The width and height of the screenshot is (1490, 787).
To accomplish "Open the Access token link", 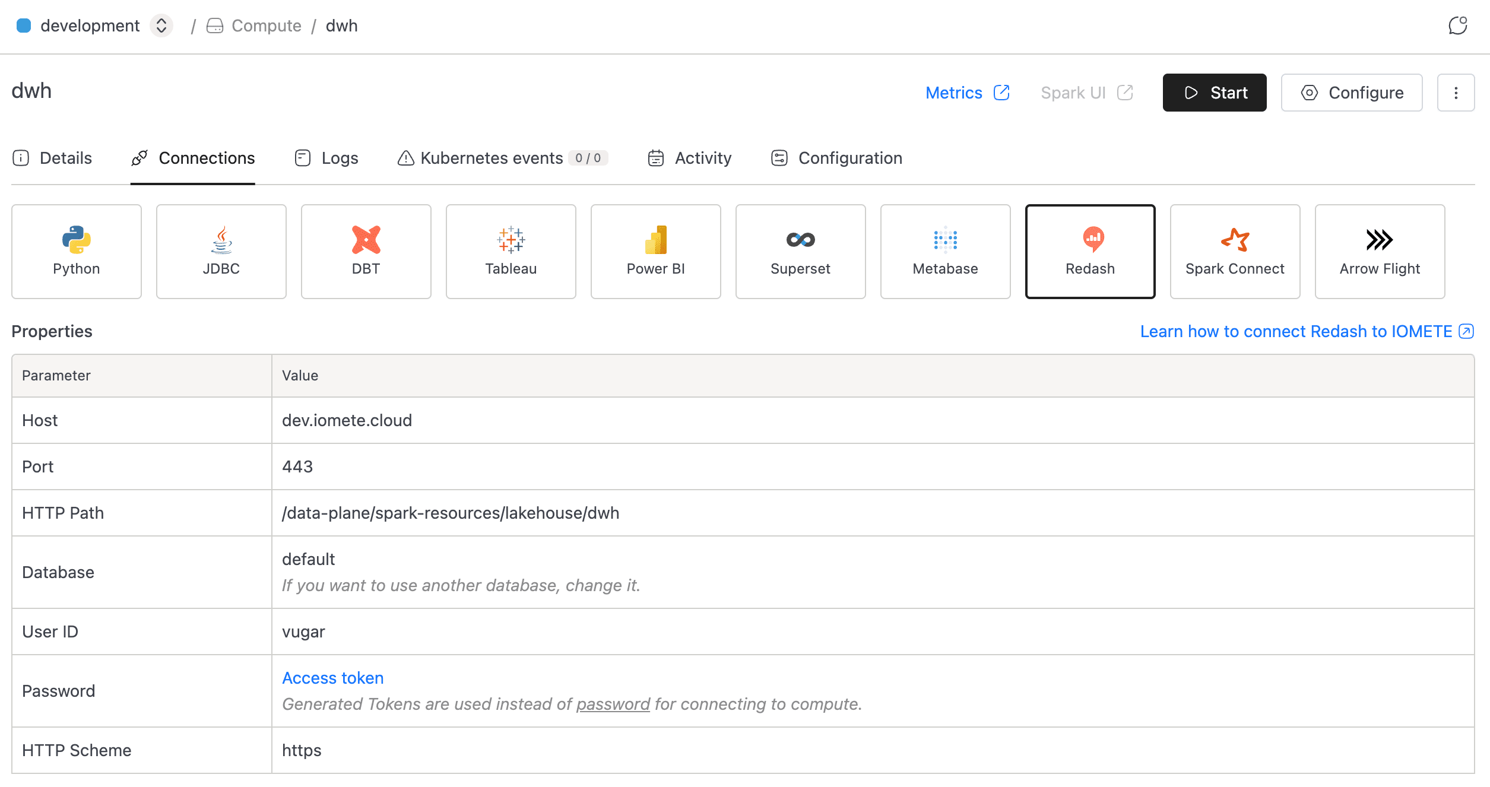I will tap(332, 678).
